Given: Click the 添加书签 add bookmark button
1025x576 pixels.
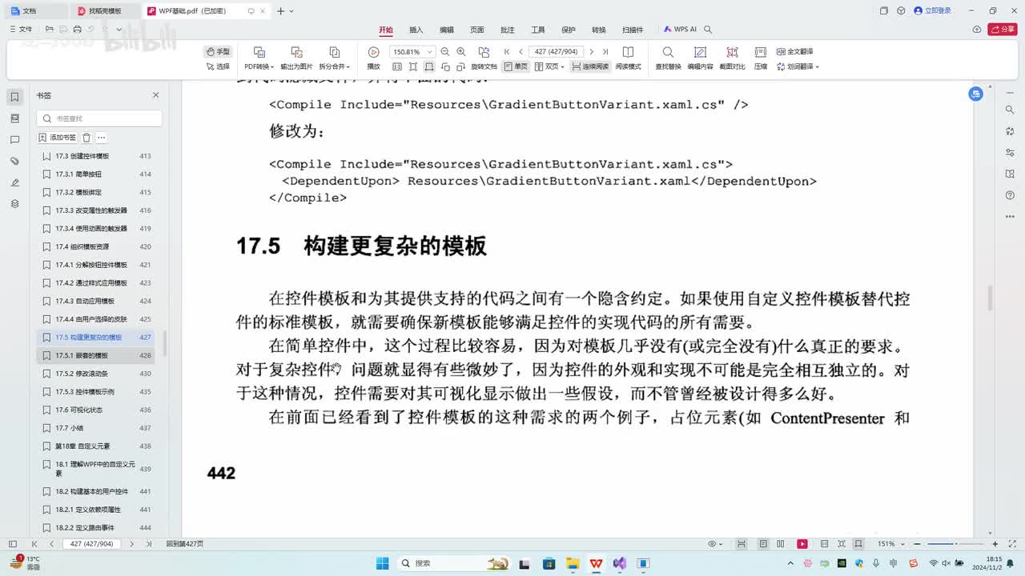Looking at the screenshot, I should click(58, 138).
